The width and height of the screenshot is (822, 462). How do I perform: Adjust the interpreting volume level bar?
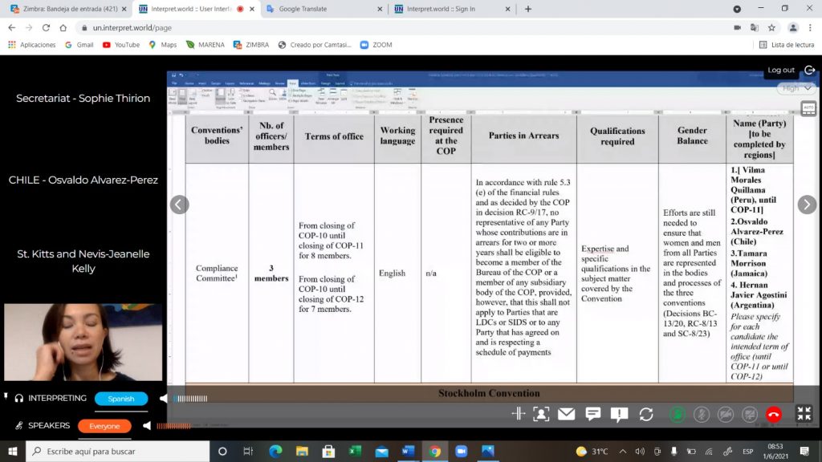pyautogui.click(x=191, y=399)
